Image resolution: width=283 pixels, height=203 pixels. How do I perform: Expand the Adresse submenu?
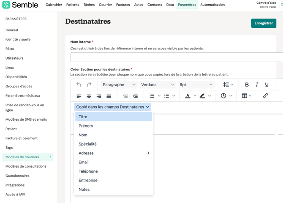tap(114, 153)
